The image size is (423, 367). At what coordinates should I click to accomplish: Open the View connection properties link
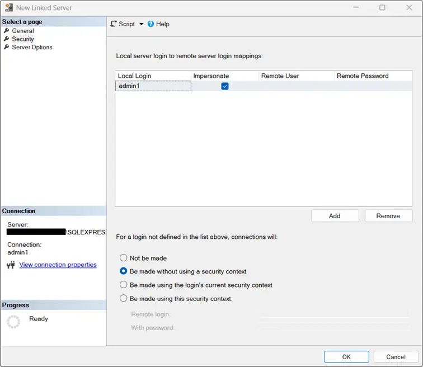(58, 265)
